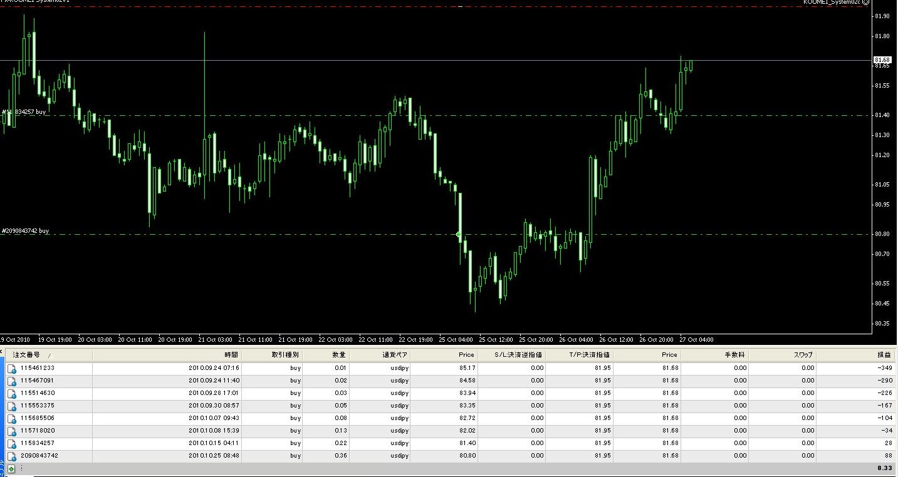Click the lot size 0.36 cell
This screenshot has width=898, height=477.
pos(340,456)
